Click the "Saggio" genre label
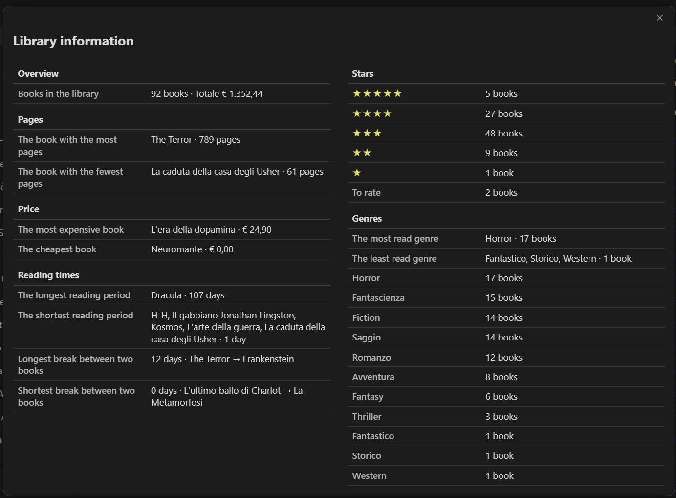This screenshot has width=676, height=498. pyautogui.click(x=367, y=337)
